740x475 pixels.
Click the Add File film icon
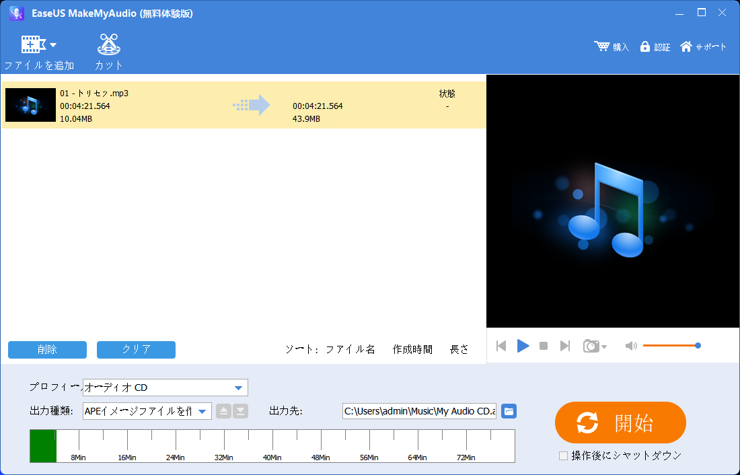[x=33, y=45]
